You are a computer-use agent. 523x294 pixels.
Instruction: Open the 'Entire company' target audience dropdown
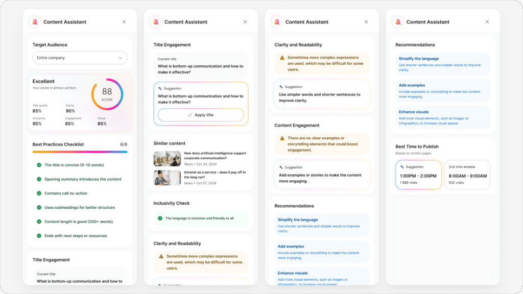tap(80, 58)
